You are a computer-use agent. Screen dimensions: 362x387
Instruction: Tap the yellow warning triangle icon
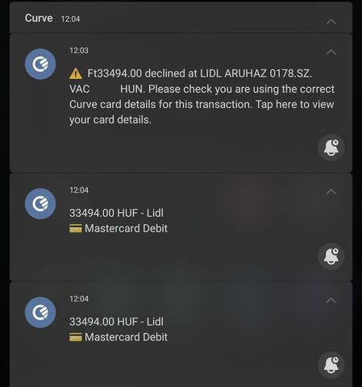pyautogui.click(x=76, y=73)
